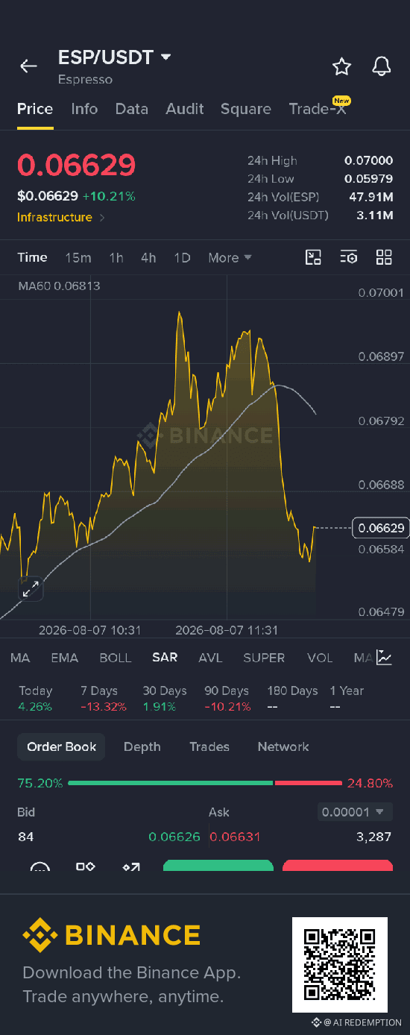The height and width of the screenshot is (1035, 410).
Task: Click the green Buy button
Action: pos(218,866)
